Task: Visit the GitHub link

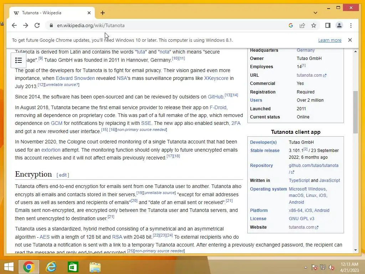Action: click(x=215, y=97)
